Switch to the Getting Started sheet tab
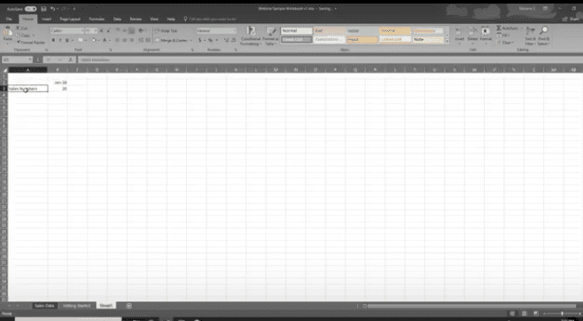Image resolution: width=583 pixels, height=321 pixels. coord(76,306)
